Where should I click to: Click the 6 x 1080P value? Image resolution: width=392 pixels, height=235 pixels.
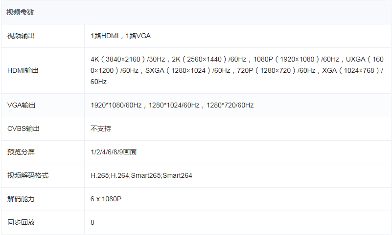106,199
